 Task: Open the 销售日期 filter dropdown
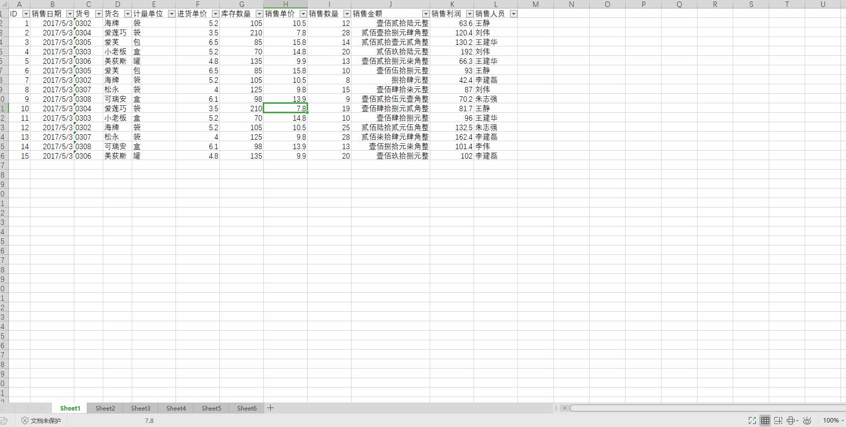pos(70,14)
